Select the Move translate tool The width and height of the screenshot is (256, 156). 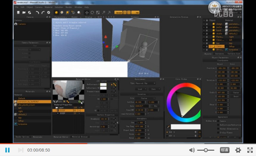click(87, 13)
